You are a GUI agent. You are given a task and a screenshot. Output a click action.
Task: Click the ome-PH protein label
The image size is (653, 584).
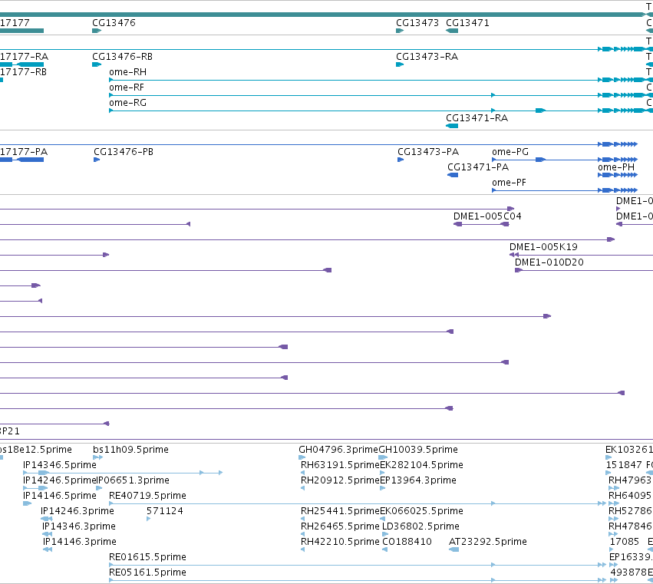616,167
